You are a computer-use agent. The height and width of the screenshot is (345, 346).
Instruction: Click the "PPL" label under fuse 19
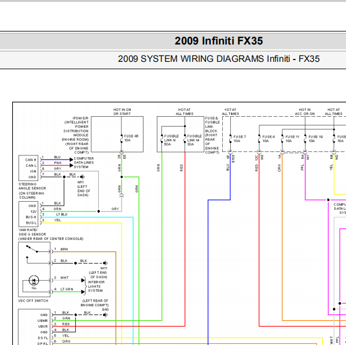tap(302, 167)
